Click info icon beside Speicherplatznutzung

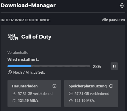coord(111,86)
